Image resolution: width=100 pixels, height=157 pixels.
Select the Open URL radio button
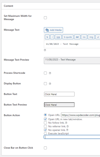(45, 115)
